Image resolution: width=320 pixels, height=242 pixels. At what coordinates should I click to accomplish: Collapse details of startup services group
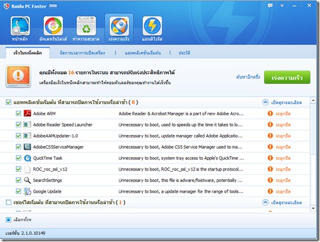[x=282, y=203]
